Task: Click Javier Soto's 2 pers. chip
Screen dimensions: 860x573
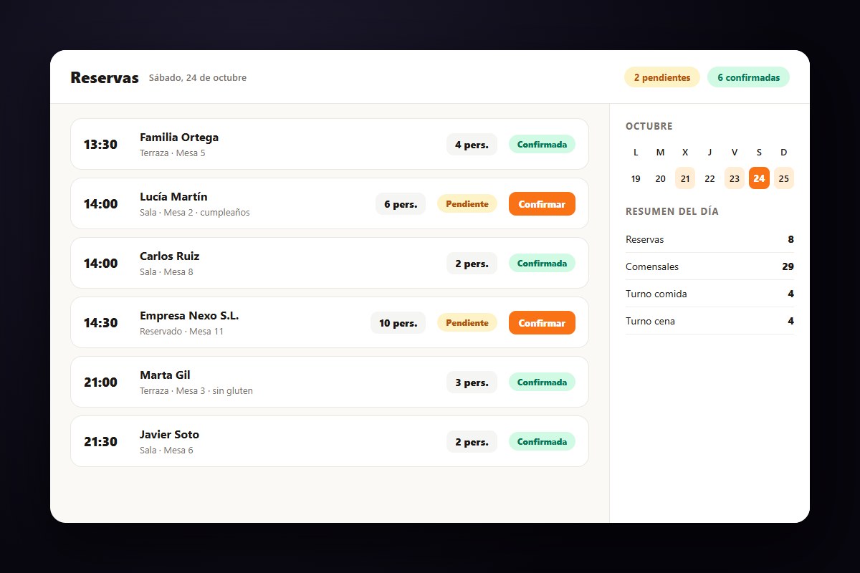Action: click(472, 442)
